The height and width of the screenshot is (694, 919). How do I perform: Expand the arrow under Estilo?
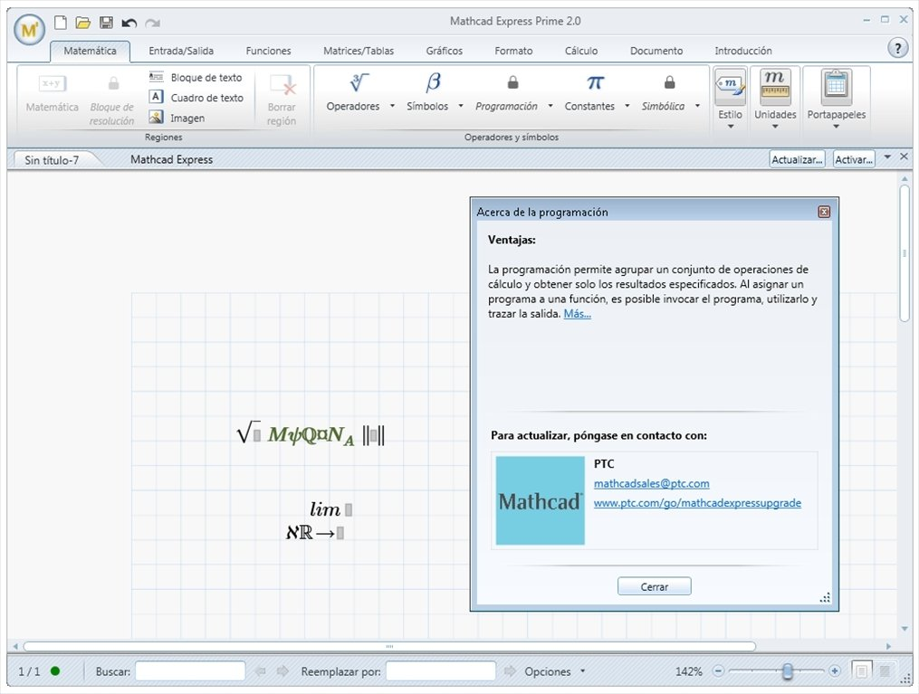coord(731,127)
